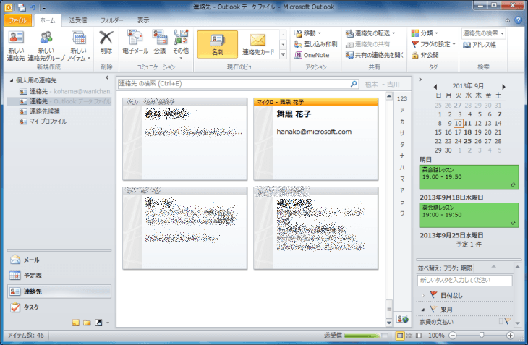Click 並べ替え: フラグ: 期限 header
The height and width of the screenshot is (345, 528).
(x=445, y=268)
